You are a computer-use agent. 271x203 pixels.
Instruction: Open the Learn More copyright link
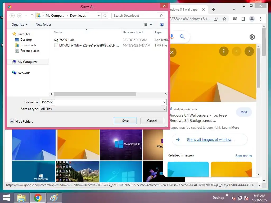[x=231, y=128]
